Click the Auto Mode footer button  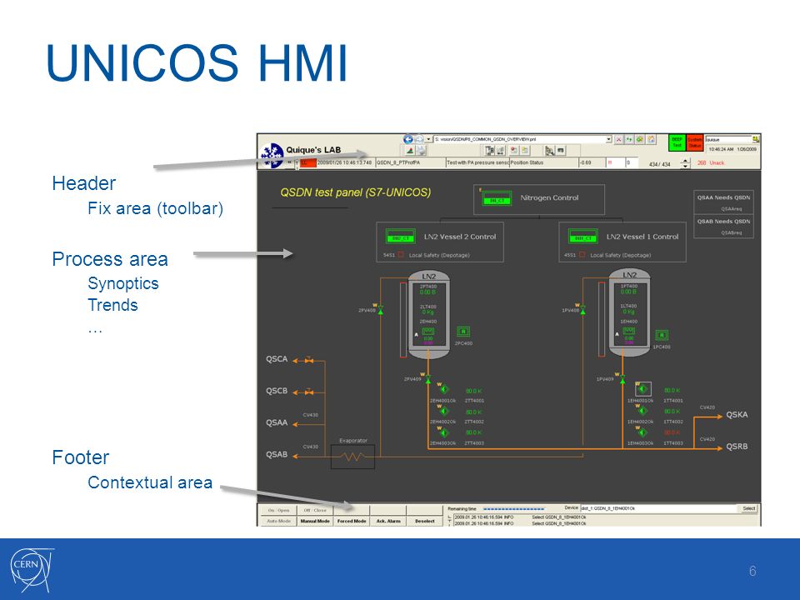[278, 521]
